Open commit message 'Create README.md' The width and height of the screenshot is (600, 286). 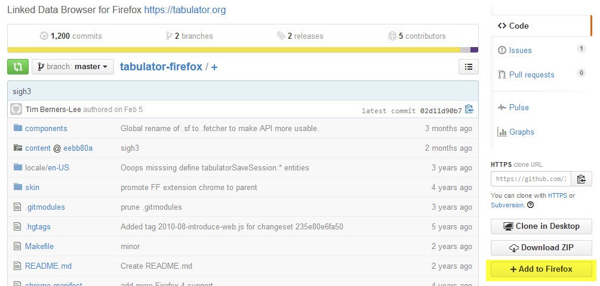156,266
